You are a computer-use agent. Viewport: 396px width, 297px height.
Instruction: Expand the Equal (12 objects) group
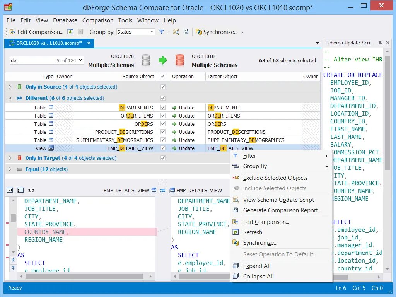click(10, 169)
